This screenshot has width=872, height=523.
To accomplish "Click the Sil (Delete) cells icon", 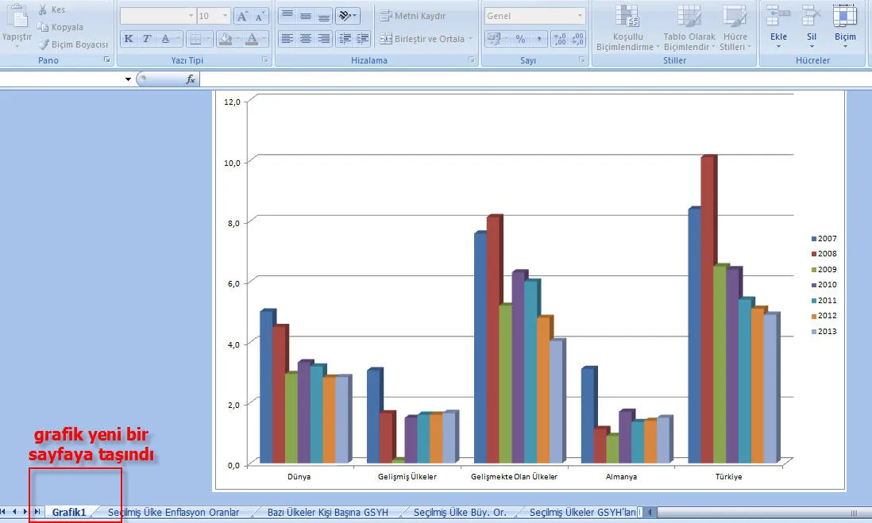I will pos(811,16).
